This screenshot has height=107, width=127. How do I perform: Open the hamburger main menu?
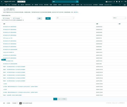(x=2, y=2)
